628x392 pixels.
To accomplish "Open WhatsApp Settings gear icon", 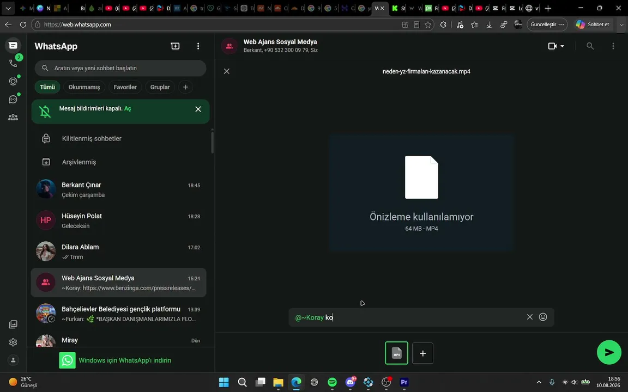I will tap(13, 342).
